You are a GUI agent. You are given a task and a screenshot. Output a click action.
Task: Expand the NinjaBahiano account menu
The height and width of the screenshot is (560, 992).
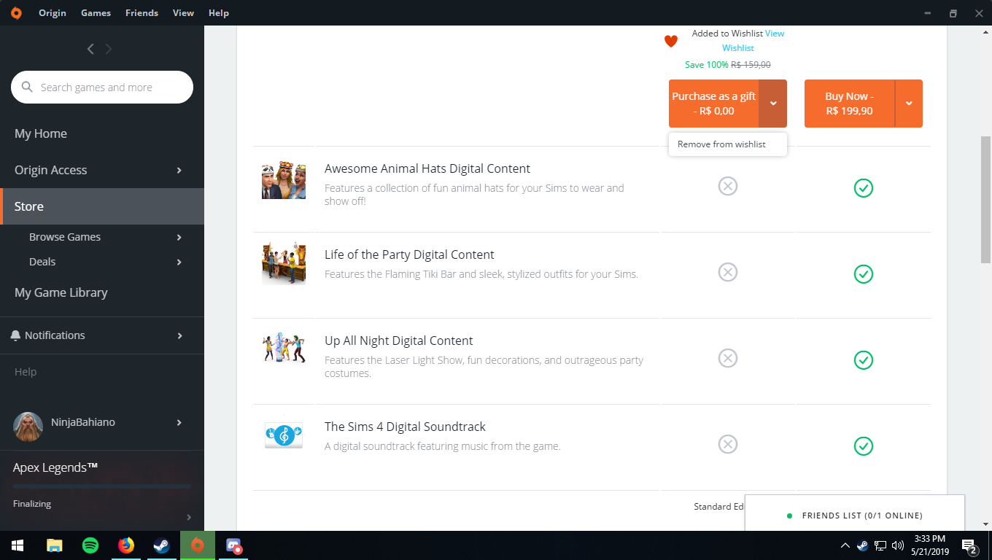tap(179, 423)
